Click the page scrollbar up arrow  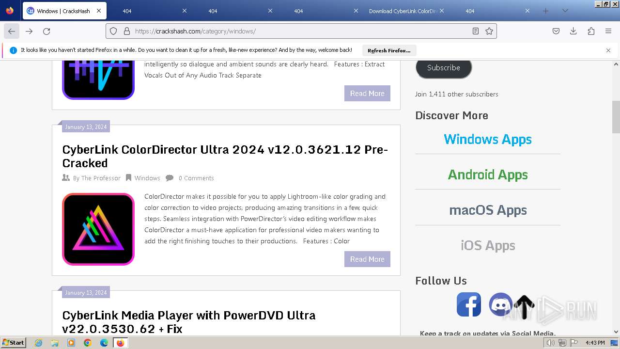point(616,64)
